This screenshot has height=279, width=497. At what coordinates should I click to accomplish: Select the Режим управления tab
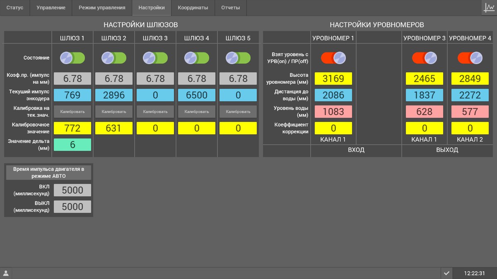pos(102,8)
